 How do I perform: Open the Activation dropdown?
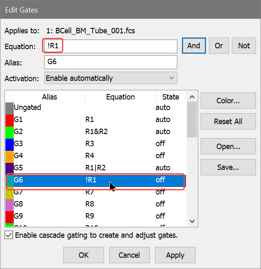[110, 78]
